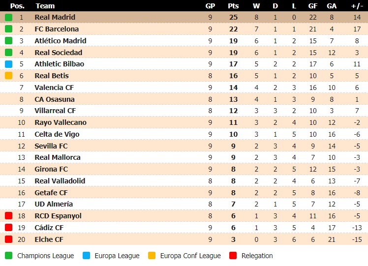This screenshot has height=266, width=368.
Task: Click the red Relegation legend swatch
Action: point(233,256)
